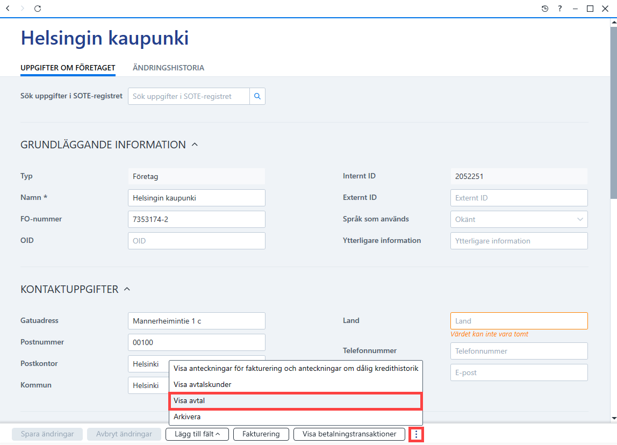Minimize the window
This screenshot has width=617, height=445.
click(x=575, y=9)
